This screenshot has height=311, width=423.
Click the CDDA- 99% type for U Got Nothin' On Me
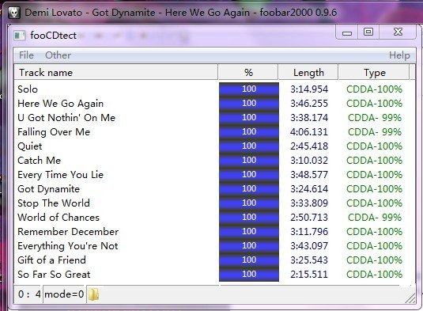(375, 118)
